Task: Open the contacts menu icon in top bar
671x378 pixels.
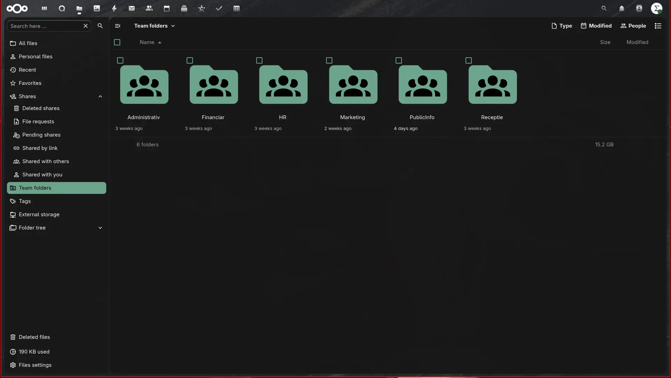Action: 639,8
